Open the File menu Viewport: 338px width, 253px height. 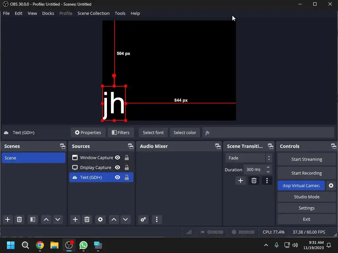[x=6, y=13]
